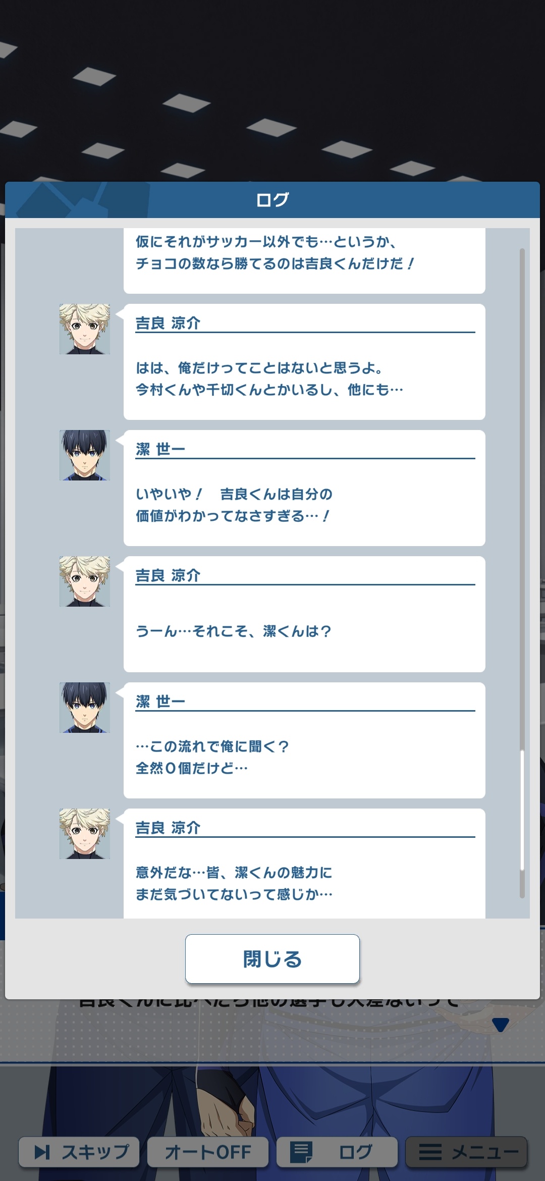The height and width of the screenshot is (1181, 545).
Task: Tap the スキップ skip button
Action: pyautogui.click(x=79, y=1152)
